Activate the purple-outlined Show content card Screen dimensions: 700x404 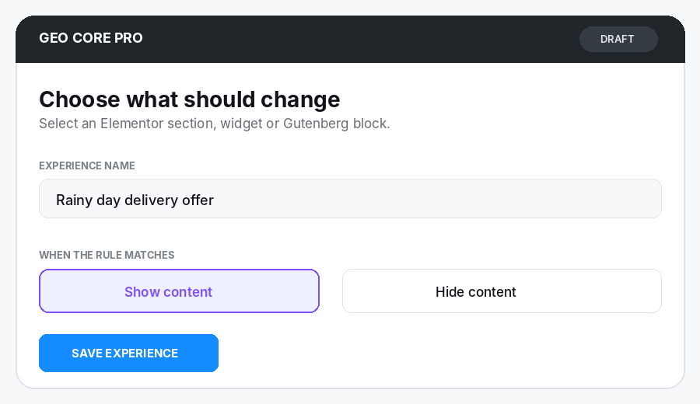(x=179, y=291)
